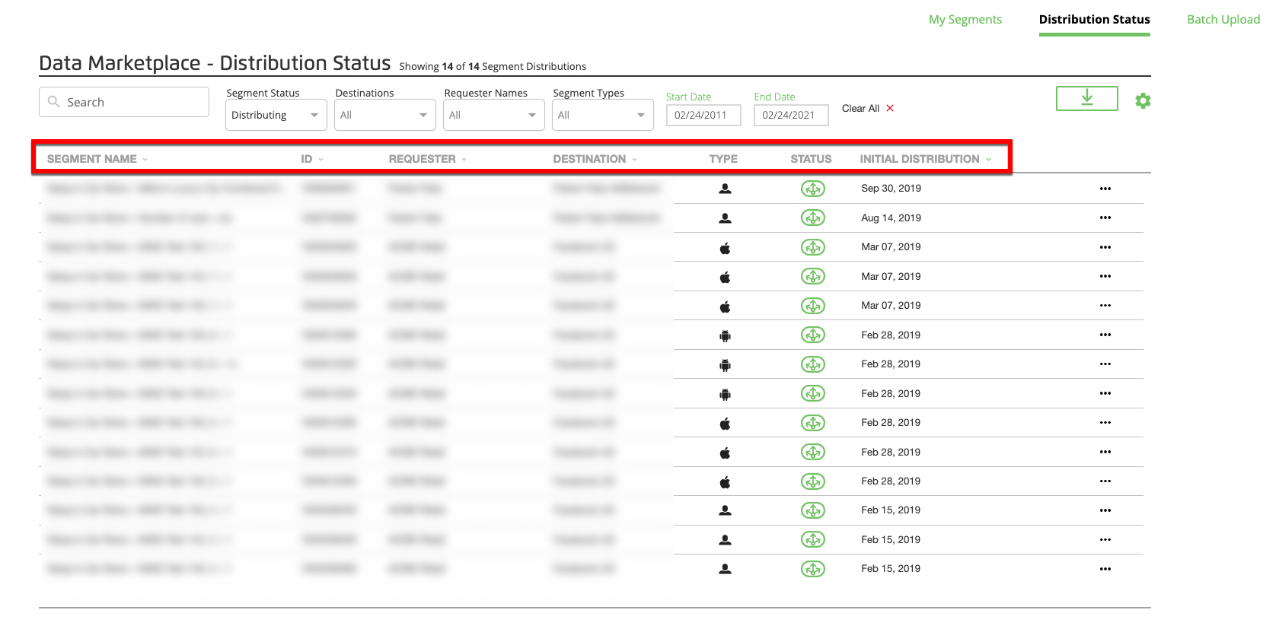The image size is (1279, 629).
Task: Open the Requester Names filter dropdown
Action: [x=493, y=115]
